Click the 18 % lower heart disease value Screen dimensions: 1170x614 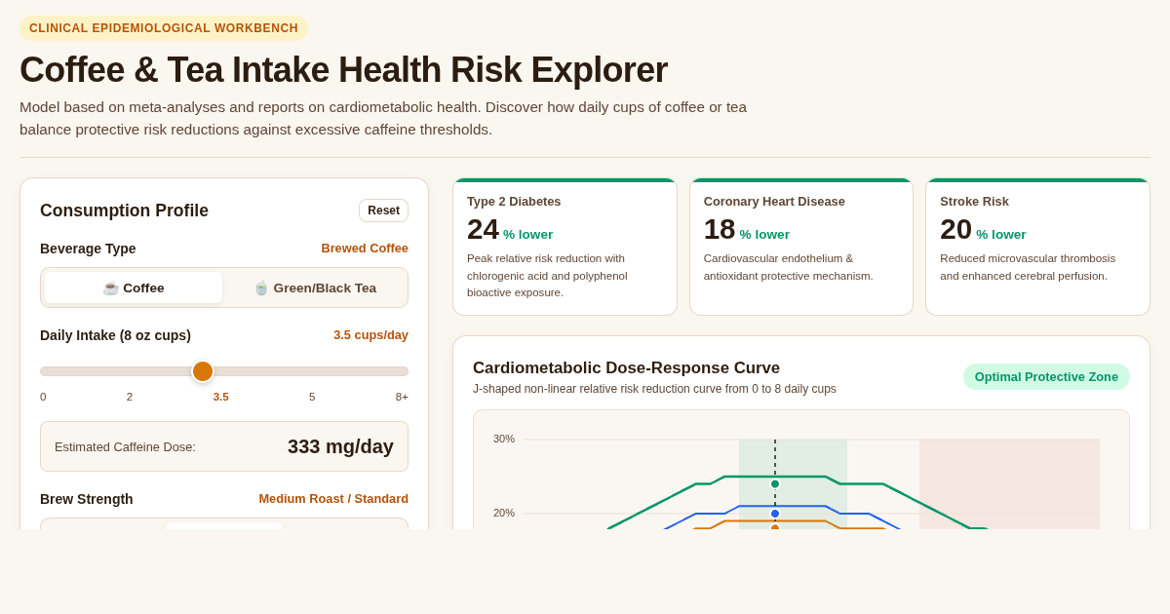[747, 230]
